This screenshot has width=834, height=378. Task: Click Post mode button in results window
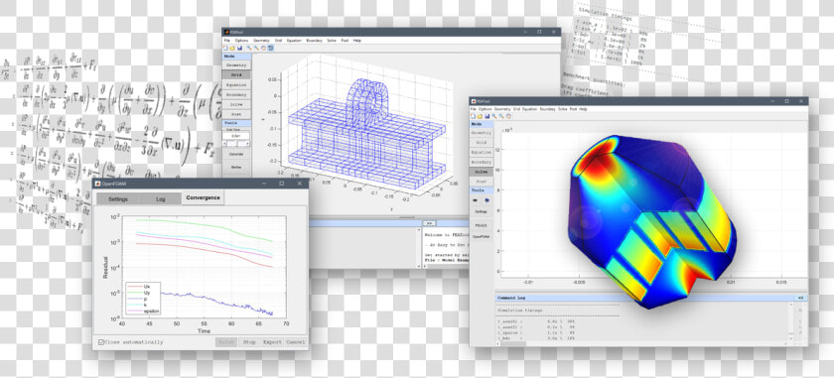point(482,182)
